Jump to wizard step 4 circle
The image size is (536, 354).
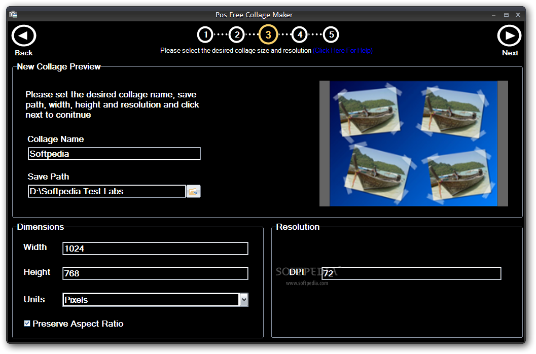coord(300,34)
